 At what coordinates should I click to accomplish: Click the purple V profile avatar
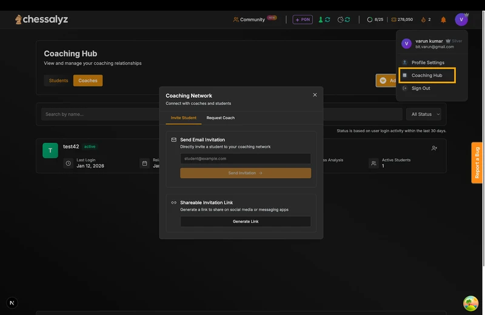[461, 19]
